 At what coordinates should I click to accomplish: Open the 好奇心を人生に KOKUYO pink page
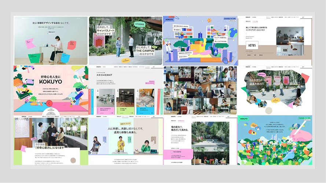[x=51, y=90]
